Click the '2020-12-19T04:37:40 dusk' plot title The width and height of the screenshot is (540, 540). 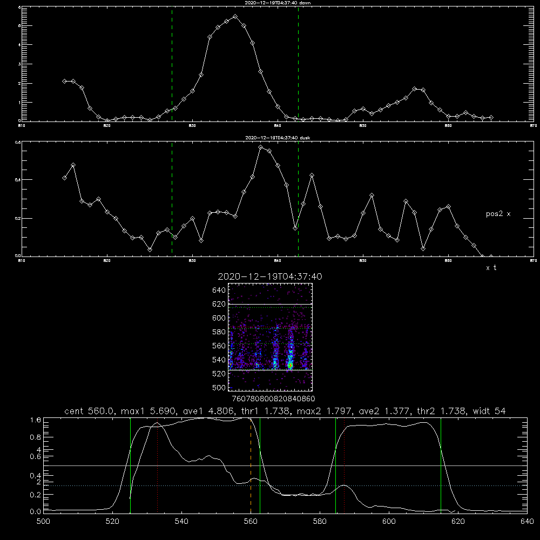278,138
